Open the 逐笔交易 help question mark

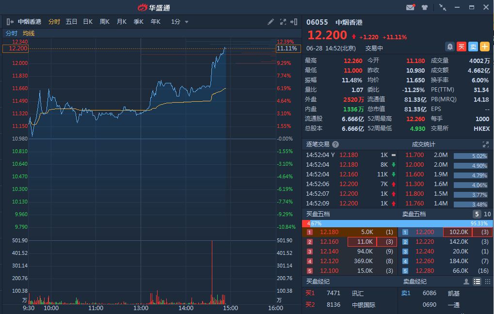(335, 144)
